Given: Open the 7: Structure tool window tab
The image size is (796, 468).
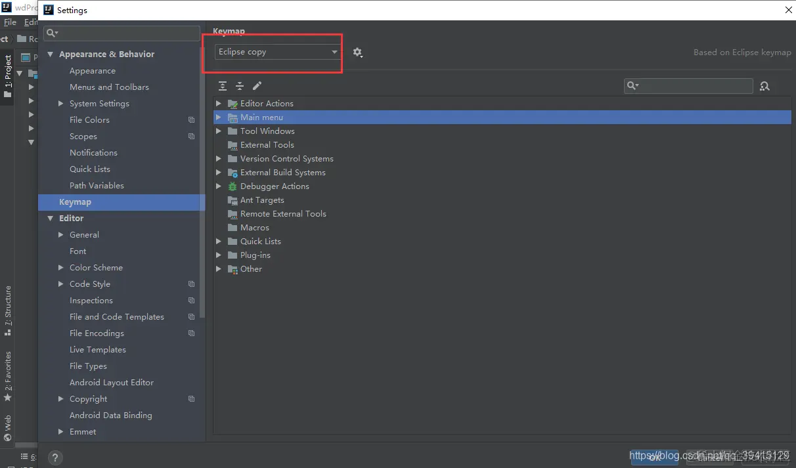Looking at the screenshot, I should pos(8,310).
